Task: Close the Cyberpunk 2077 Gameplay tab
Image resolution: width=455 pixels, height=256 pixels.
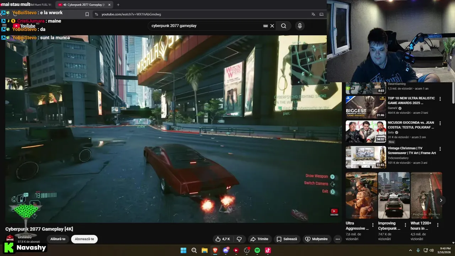Action: (109, 5)
